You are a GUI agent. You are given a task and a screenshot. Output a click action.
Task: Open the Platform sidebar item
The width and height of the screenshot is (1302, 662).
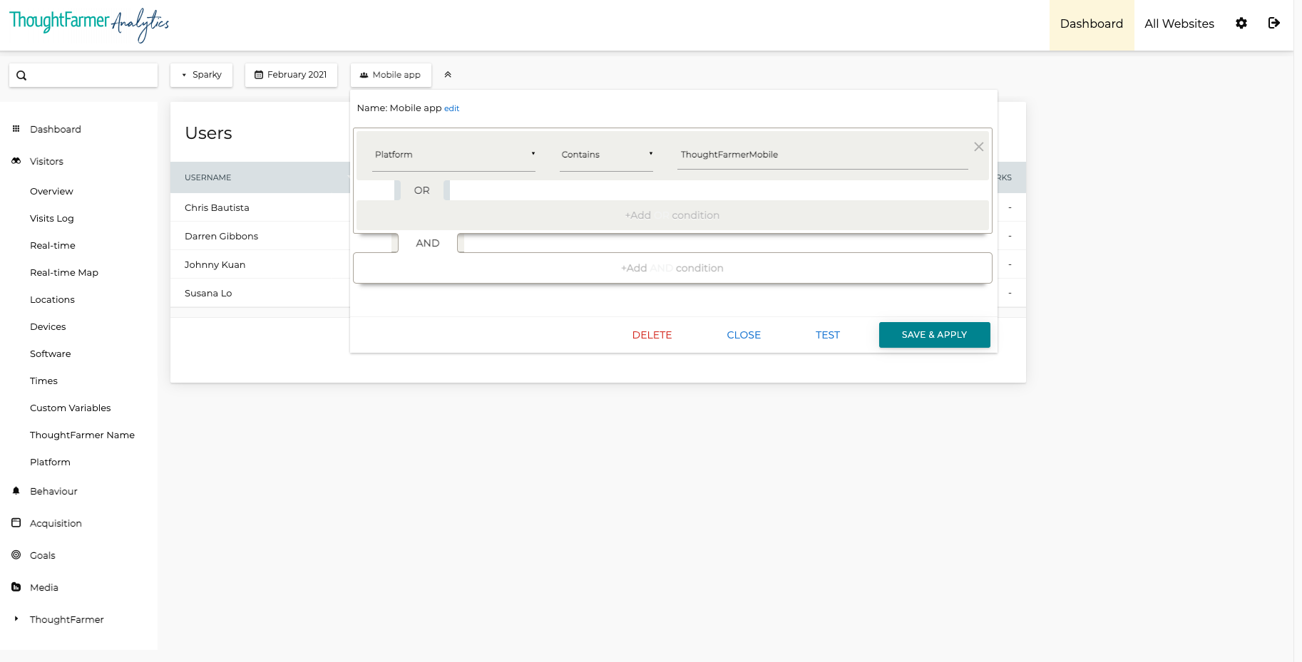(50, 462)
